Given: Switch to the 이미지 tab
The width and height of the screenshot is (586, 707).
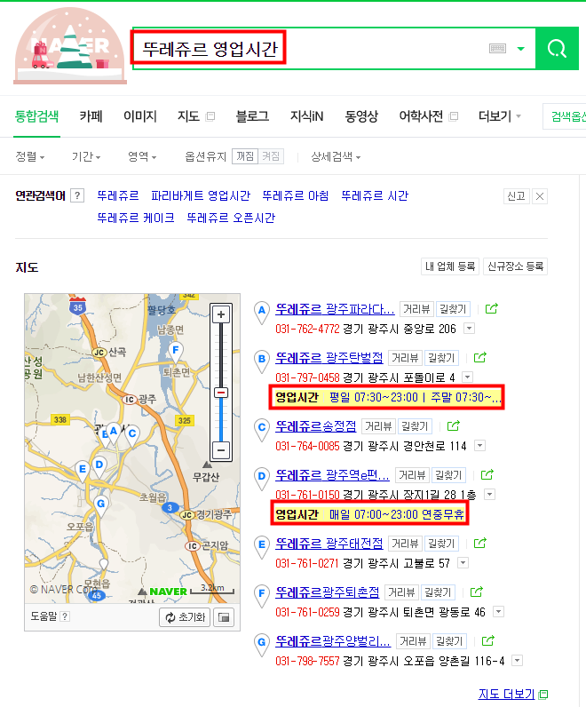Looking at the screenshot, I should pyautogui.click(x=140, y=116).
